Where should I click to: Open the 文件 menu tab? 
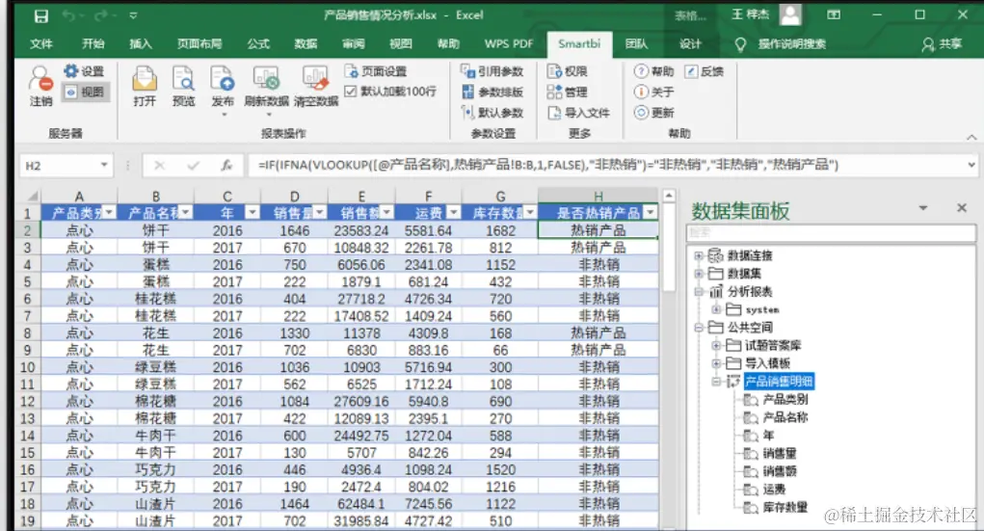pyautogui.click(x=40, y=44)
